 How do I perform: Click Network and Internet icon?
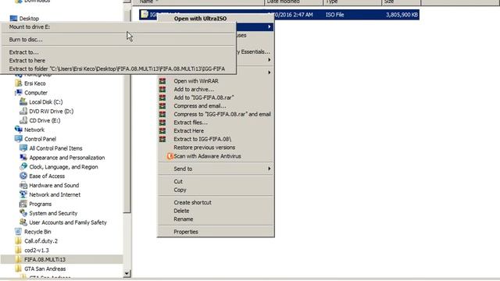(23, 194)
